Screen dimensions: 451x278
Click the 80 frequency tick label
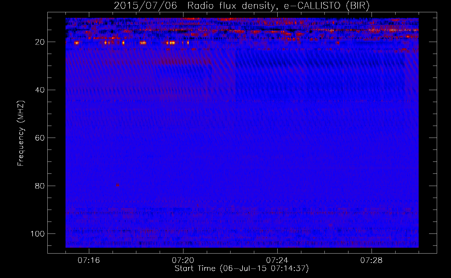40,186
